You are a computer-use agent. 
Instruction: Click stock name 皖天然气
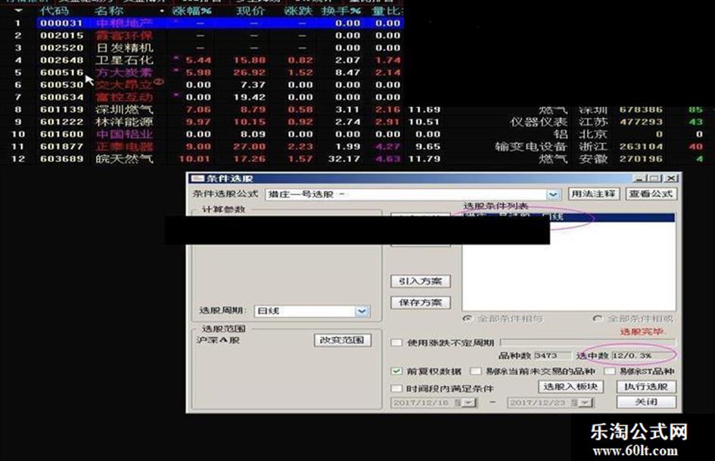[x=125, y=159]
